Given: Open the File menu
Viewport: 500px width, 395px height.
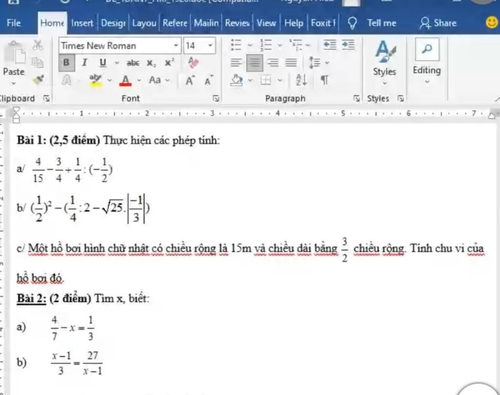Looking at the screenshot, I should [14, 23].
